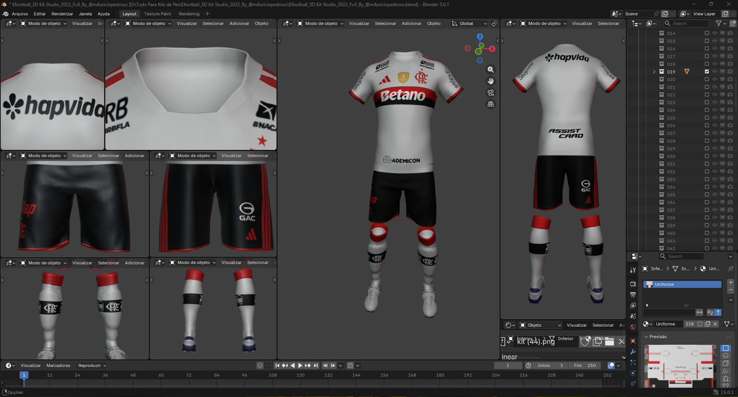Image resolution: width=738 pixels, height=397 pixels.
Task: Toggle viewport monitor icon for collection 024
Action: [x=723, y=110]
